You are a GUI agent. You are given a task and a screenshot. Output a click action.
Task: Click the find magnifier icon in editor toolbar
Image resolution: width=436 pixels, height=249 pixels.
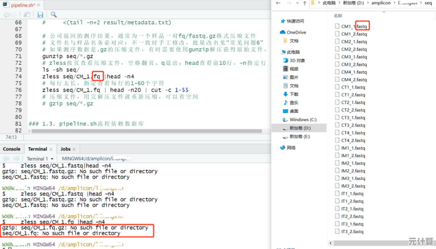pos(54,14)
